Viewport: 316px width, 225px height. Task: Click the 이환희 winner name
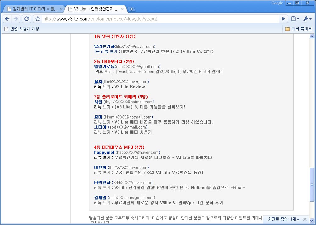coord(100,167)
